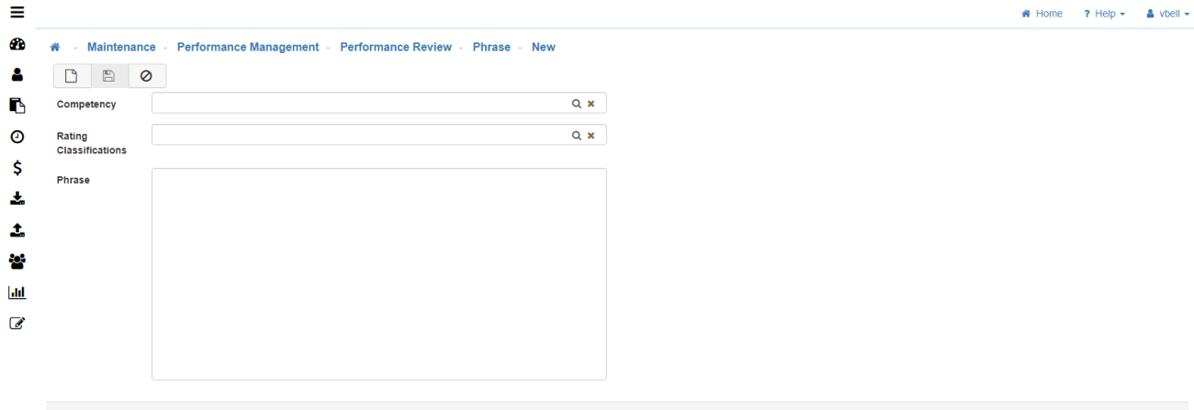Click the Cancel circle-slash toolbar button
Viewport: 1194px width, 410px height.
pyautogui.click(x=146, y=76)
